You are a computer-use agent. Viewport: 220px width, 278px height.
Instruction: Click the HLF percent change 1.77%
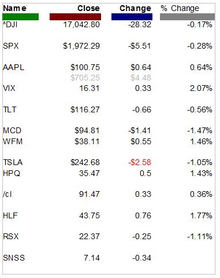(x=201, y=215)
